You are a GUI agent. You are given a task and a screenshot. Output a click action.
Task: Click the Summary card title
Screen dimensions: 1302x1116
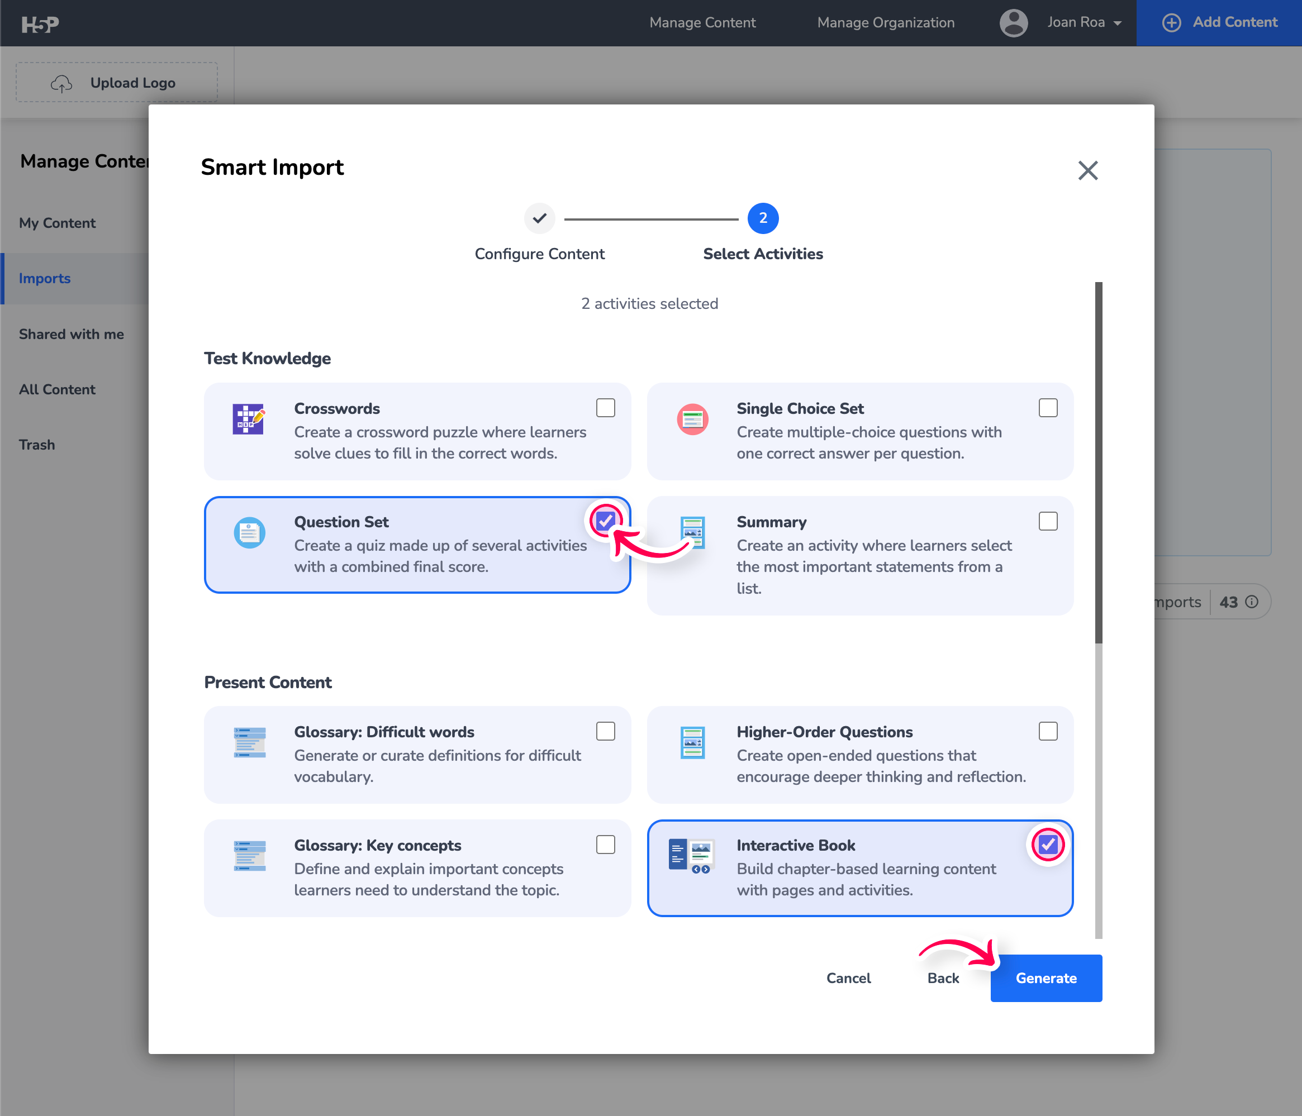[x=771, y=522]
